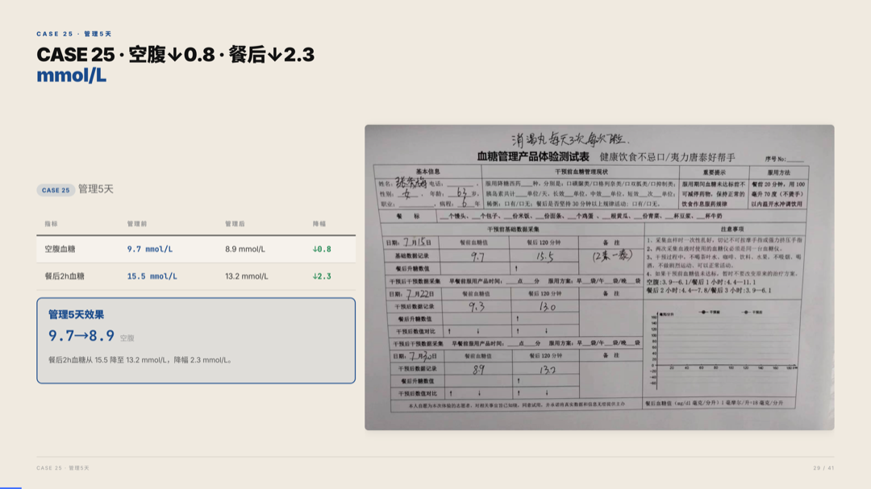The image size is (871, 489).
Task: Click the handwritten '15.5' value in form
Action: [544, 256]
